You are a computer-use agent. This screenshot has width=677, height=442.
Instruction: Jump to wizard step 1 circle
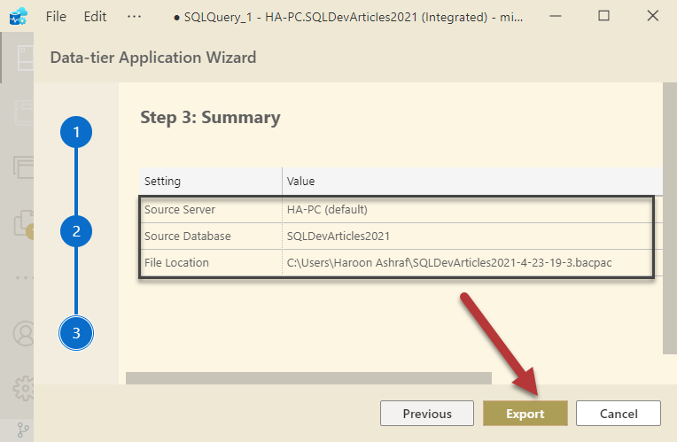pos(76,133)
